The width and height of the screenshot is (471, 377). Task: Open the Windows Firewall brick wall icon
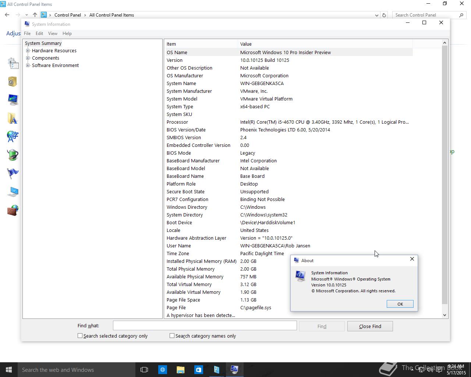(13, 210)
